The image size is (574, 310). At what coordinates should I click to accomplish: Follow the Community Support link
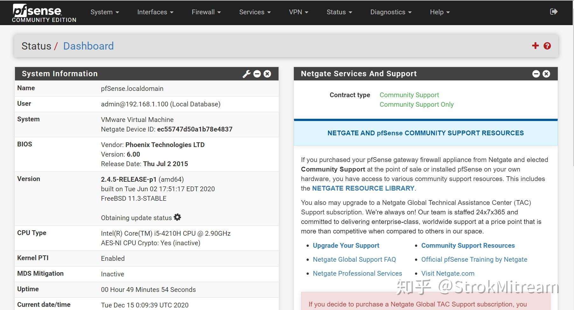point(409,95)
